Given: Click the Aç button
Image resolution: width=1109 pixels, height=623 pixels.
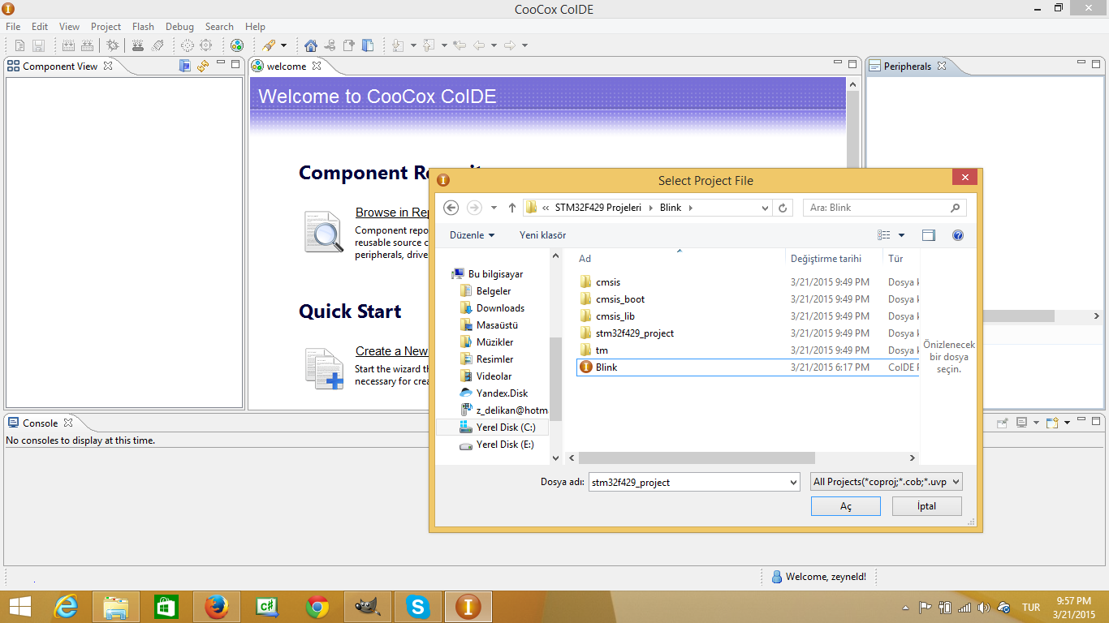Looking at the screenshot, I should coord(846,506).
